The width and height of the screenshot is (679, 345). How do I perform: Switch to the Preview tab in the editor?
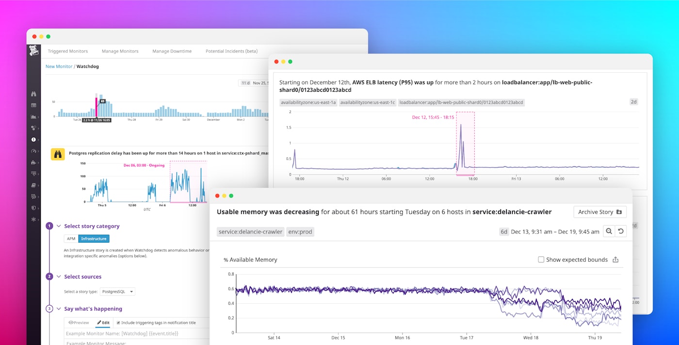(78, 322)
